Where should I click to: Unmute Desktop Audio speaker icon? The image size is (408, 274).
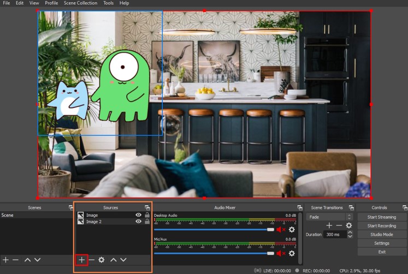[x=281, y=230]
